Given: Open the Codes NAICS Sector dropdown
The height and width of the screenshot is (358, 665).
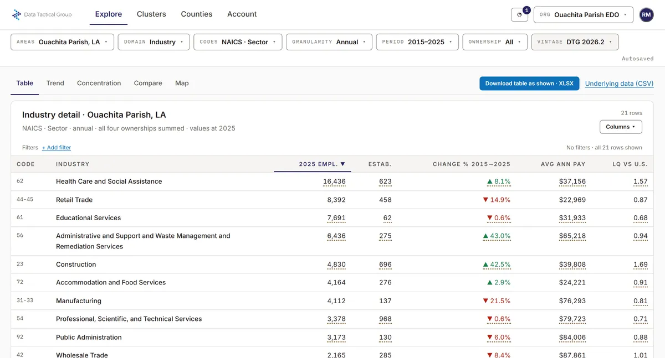Looking at the screenshot, I should coord(238,42).
